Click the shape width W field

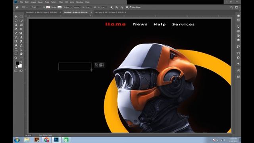(x=89, y=7)
